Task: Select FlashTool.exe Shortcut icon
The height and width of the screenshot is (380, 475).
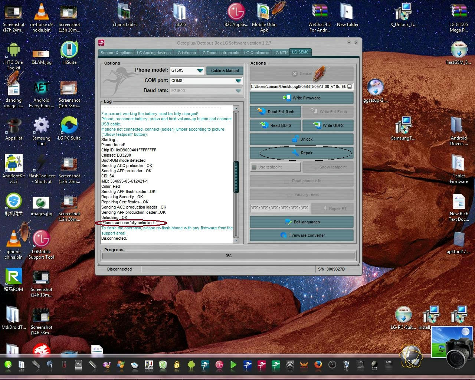Action: (42, 169)
